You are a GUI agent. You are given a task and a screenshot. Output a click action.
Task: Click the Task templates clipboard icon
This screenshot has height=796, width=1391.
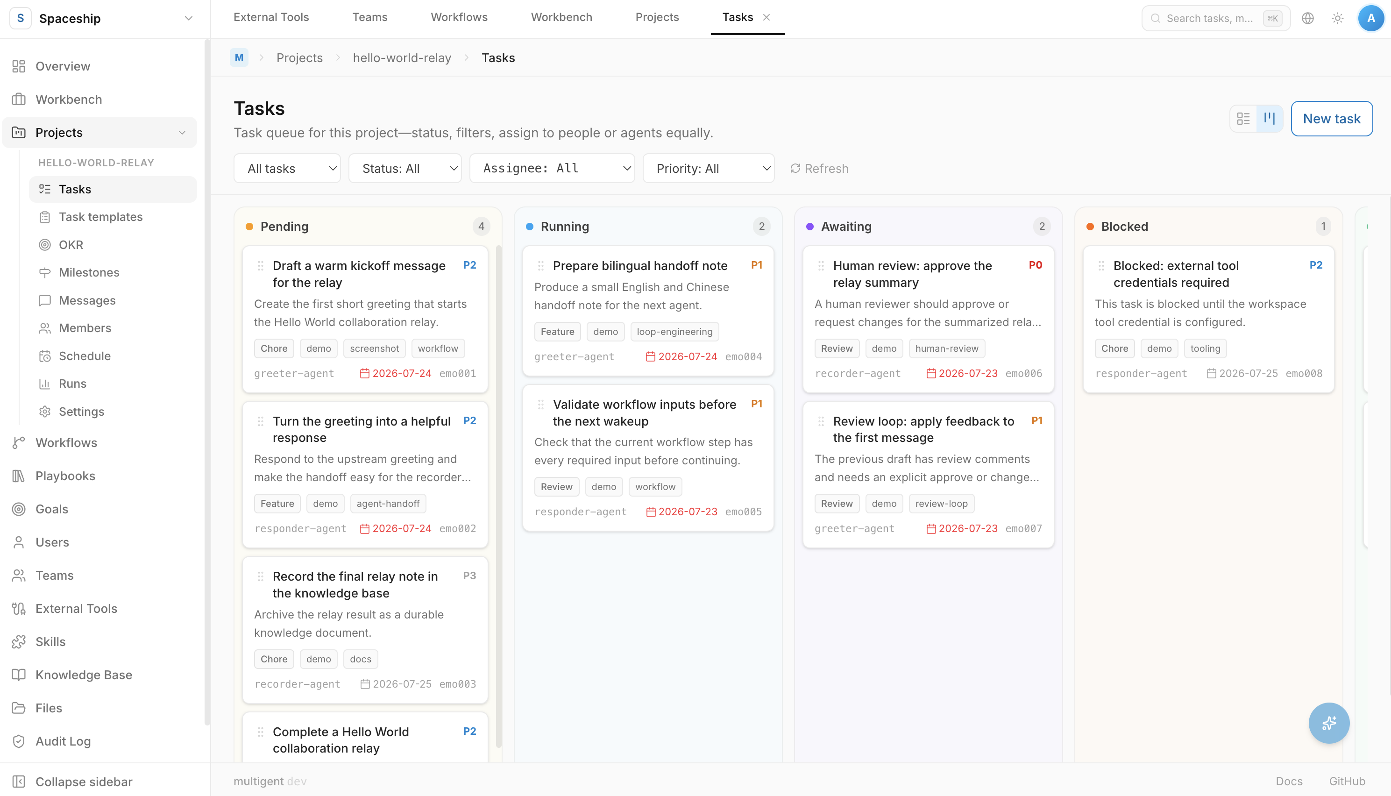(45, 217)
